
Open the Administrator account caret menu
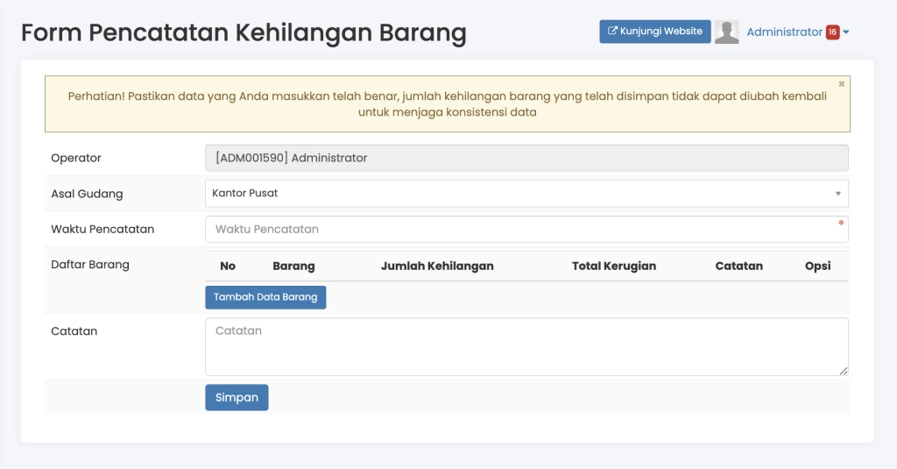(x=846, y=32)
